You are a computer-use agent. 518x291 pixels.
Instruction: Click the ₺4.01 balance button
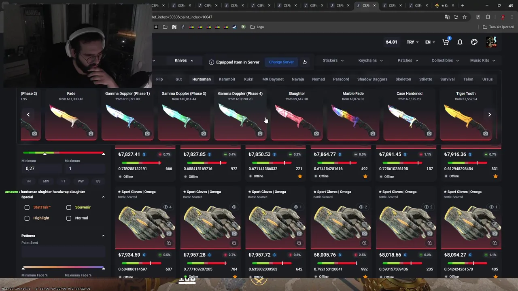(x=391, y=42)
